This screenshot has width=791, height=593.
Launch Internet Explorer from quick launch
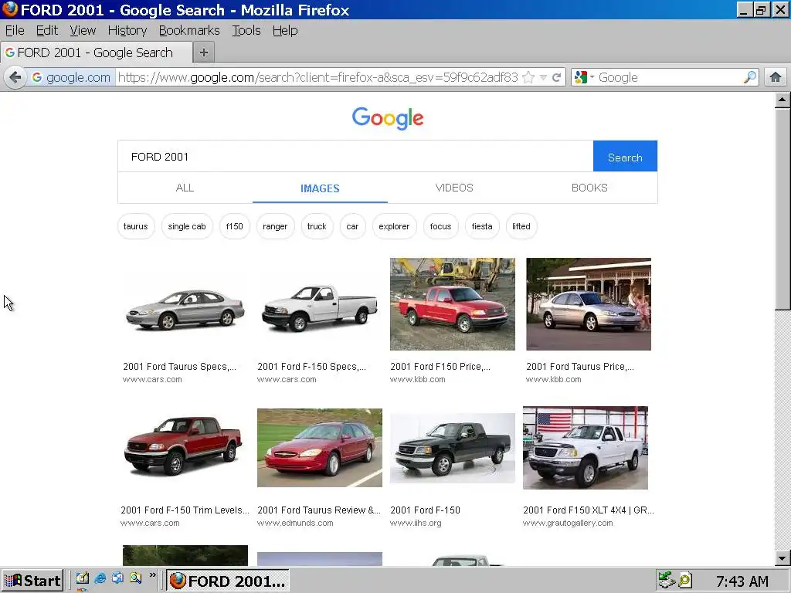[100, 578]
